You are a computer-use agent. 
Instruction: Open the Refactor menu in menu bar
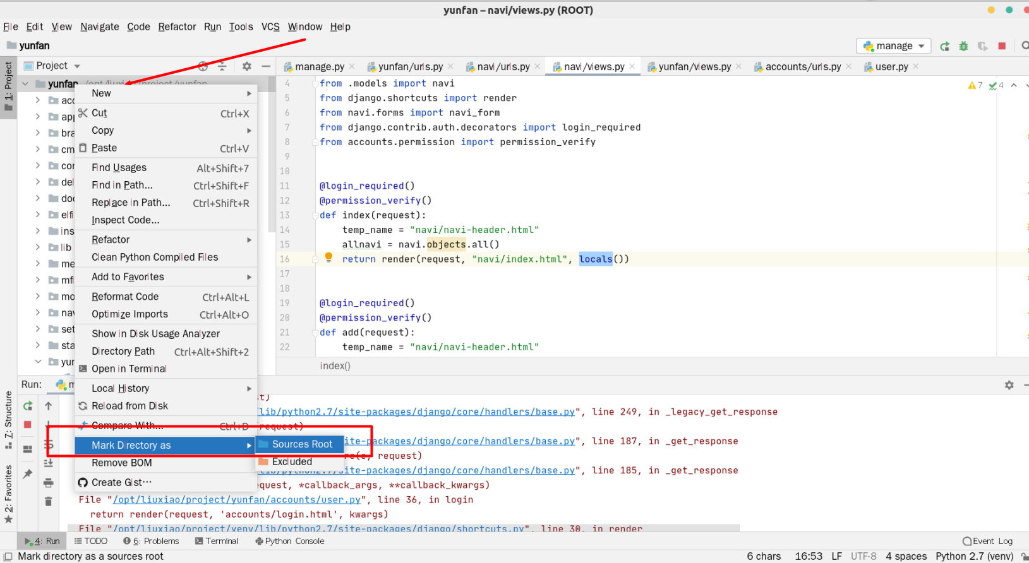click(177, 27)
